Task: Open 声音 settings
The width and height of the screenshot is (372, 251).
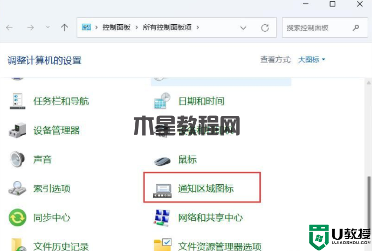Action: click(x=43, y=159)
